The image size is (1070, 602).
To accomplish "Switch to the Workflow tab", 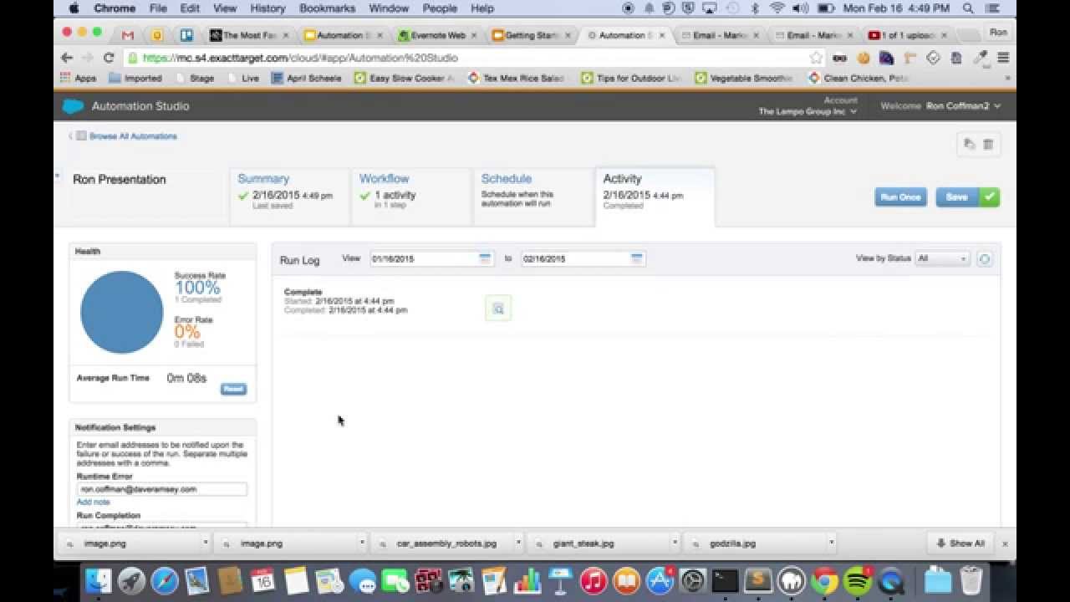I will 411,196.
